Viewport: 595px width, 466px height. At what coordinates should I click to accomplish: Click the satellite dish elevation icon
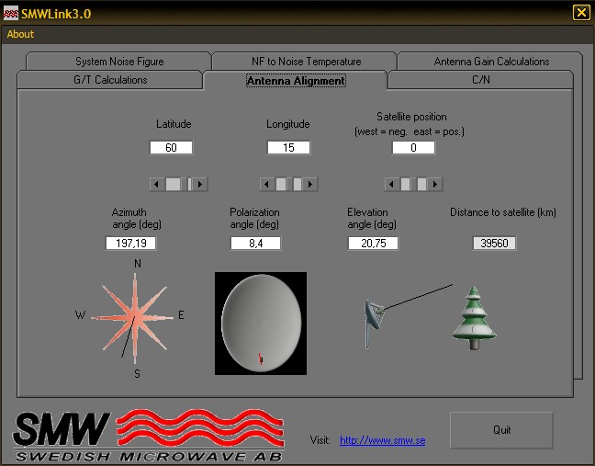coord(374,324)
